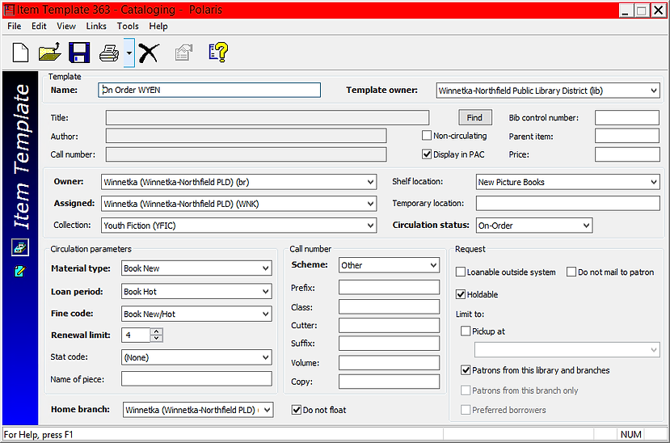The width and height of the screenshot is (670, 443).
Task: Expand the Loan period dropdown
Action: pos(265,291)
